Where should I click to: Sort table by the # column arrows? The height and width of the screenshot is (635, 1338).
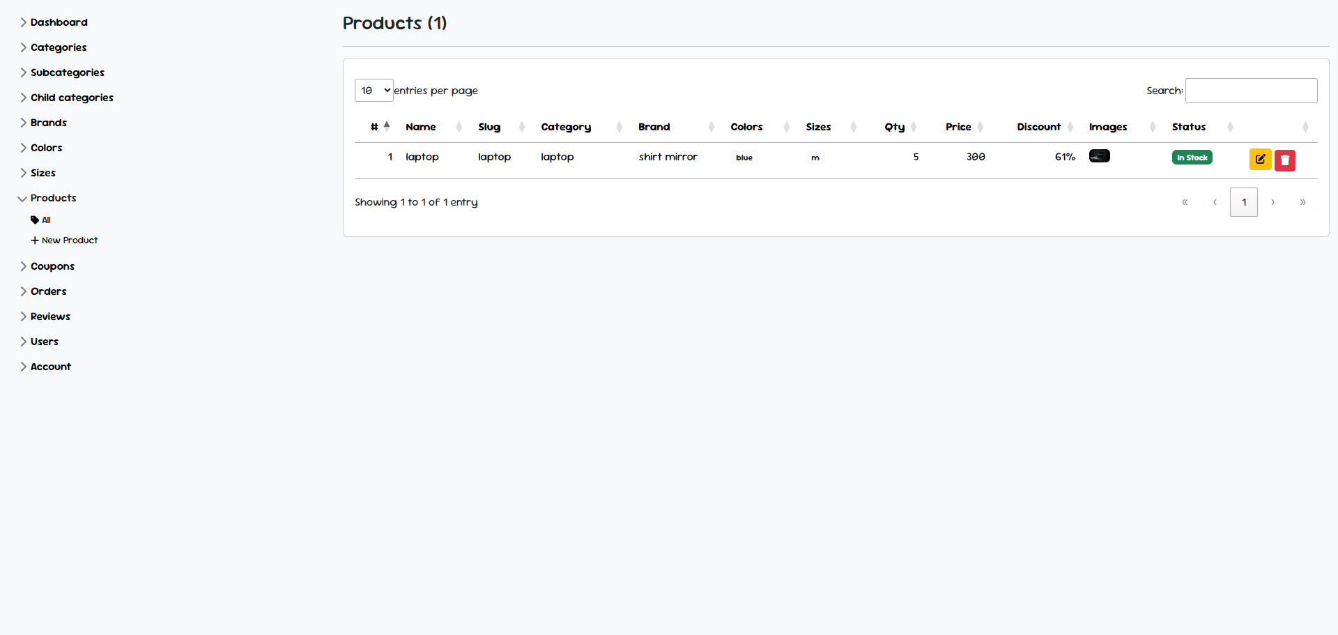point(387,127)
